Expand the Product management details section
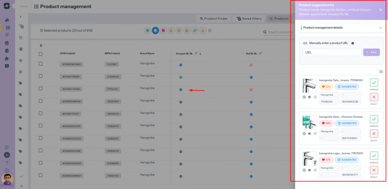Screen dimensions: 388x189 coord(380,28)
